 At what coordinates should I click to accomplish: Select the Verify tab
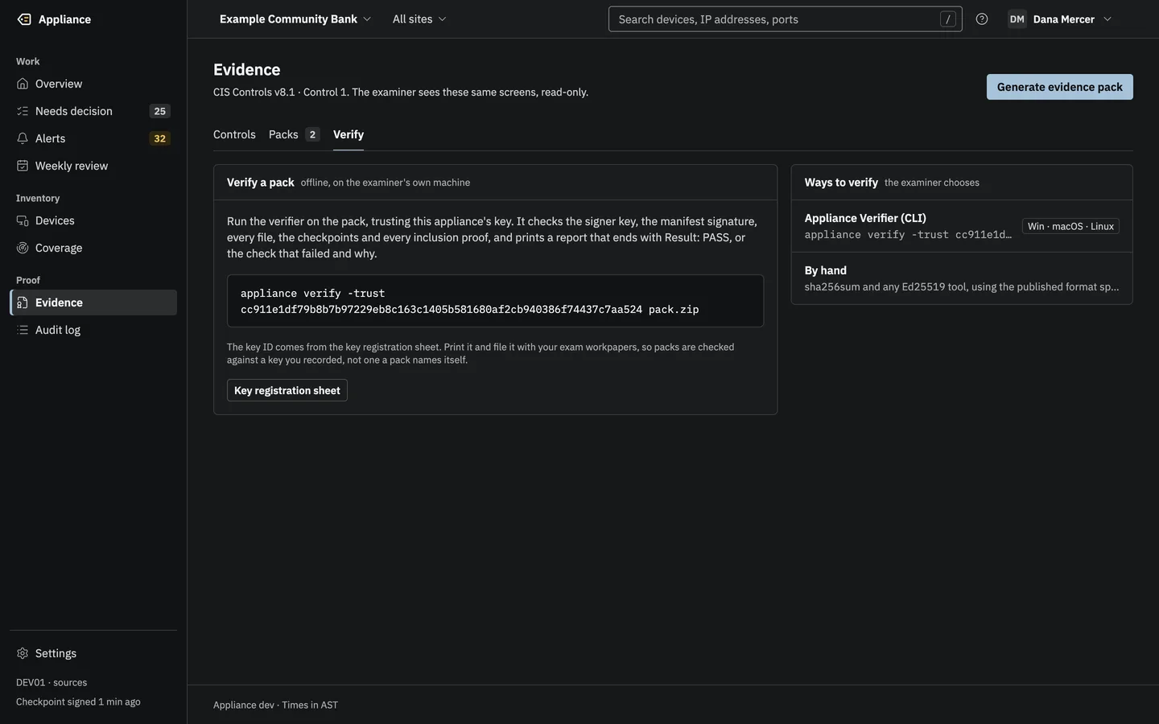[349, 134]
